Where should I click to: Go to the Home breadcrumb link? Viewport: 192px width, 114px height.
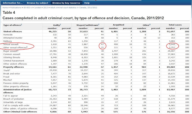pos(5,7)
